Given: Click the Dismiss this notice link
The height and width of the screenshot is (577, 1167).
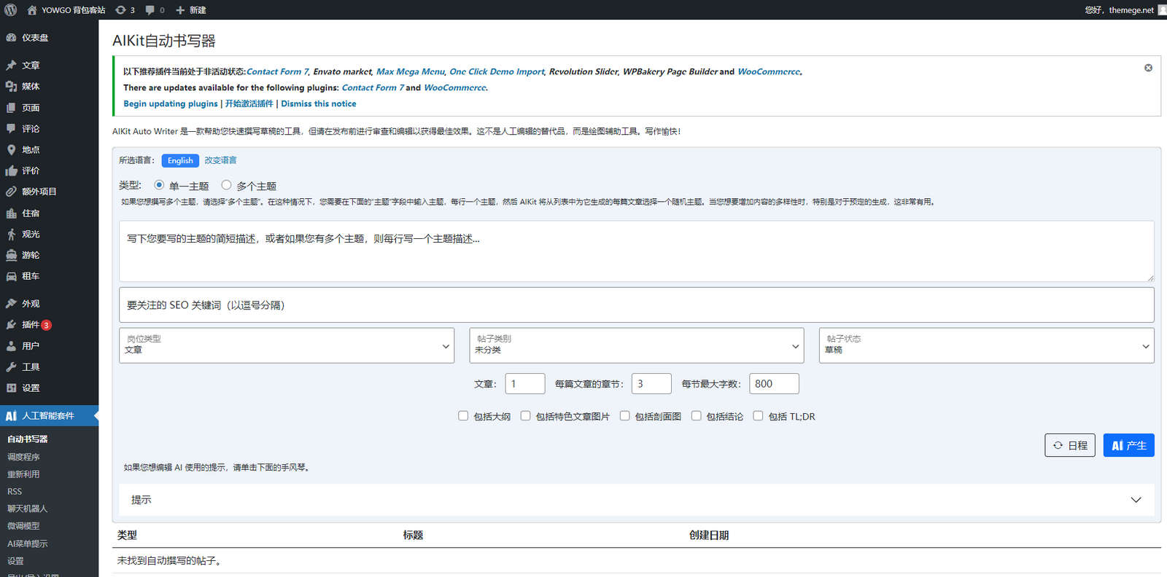Looking at the screenshot, I should [319, 103].
